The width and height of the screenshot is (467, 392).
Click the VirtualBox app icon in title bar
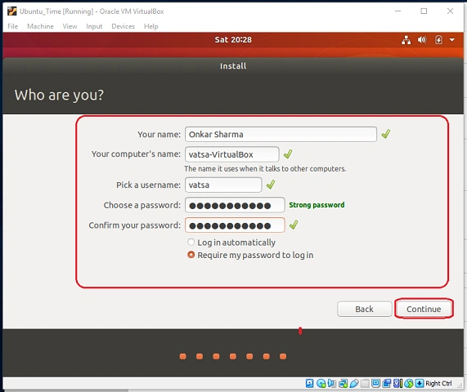coord(12,11)
